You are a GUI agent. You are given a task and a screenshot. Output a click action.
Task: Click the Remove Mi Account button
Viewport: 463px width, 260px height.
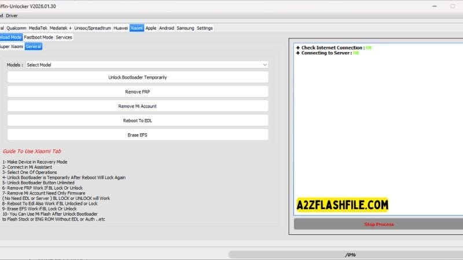[x=138, y=106]
